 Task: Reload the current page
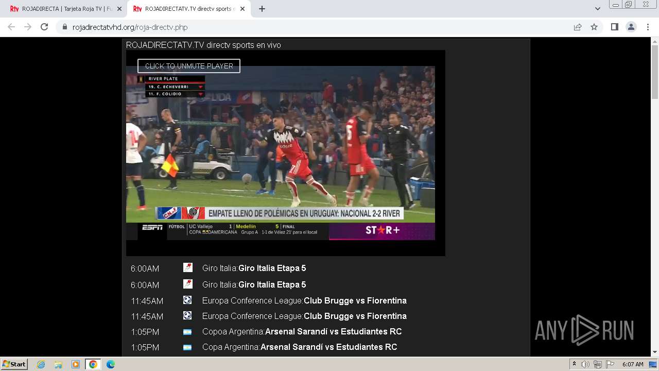pyautogui.click(x=44, y=27)
